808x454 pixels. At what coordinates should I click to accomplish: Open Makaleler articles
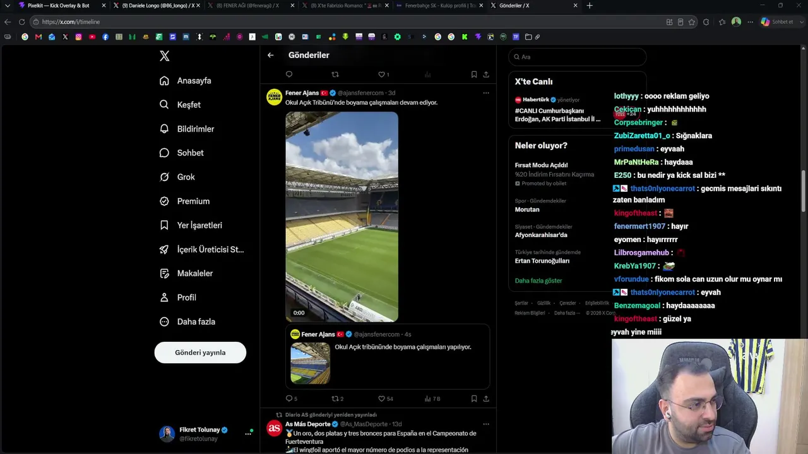pos(186,274)
